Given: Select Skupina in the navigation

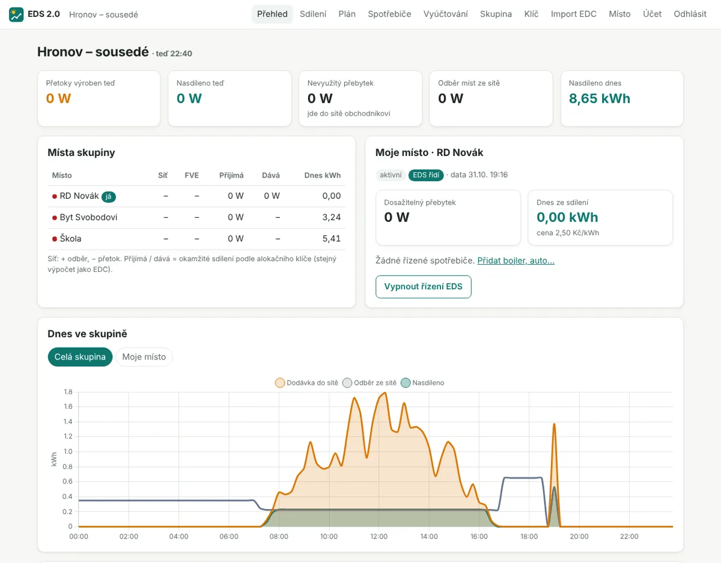Looking at the screenshot, I should coord(496,14).
